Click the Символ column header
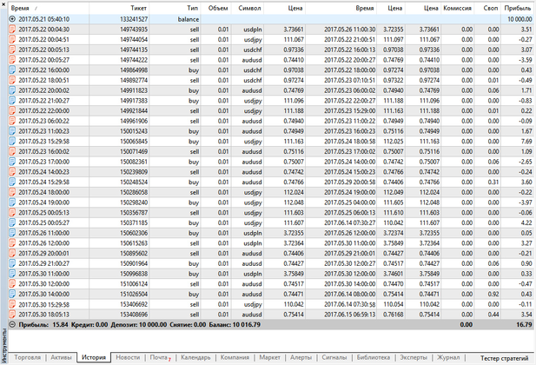 click(249, 6)
